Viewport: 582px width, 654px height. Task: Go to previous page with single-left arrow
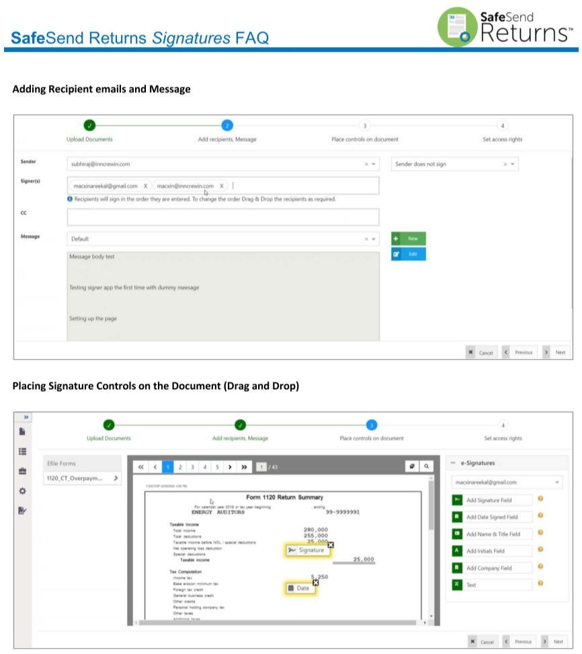(x=155, y=466)
